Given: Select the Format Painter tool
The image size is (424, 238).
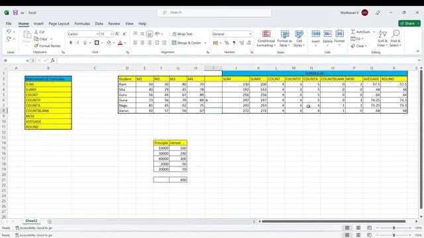Looking at the screenshot, I should pos(47,46).
